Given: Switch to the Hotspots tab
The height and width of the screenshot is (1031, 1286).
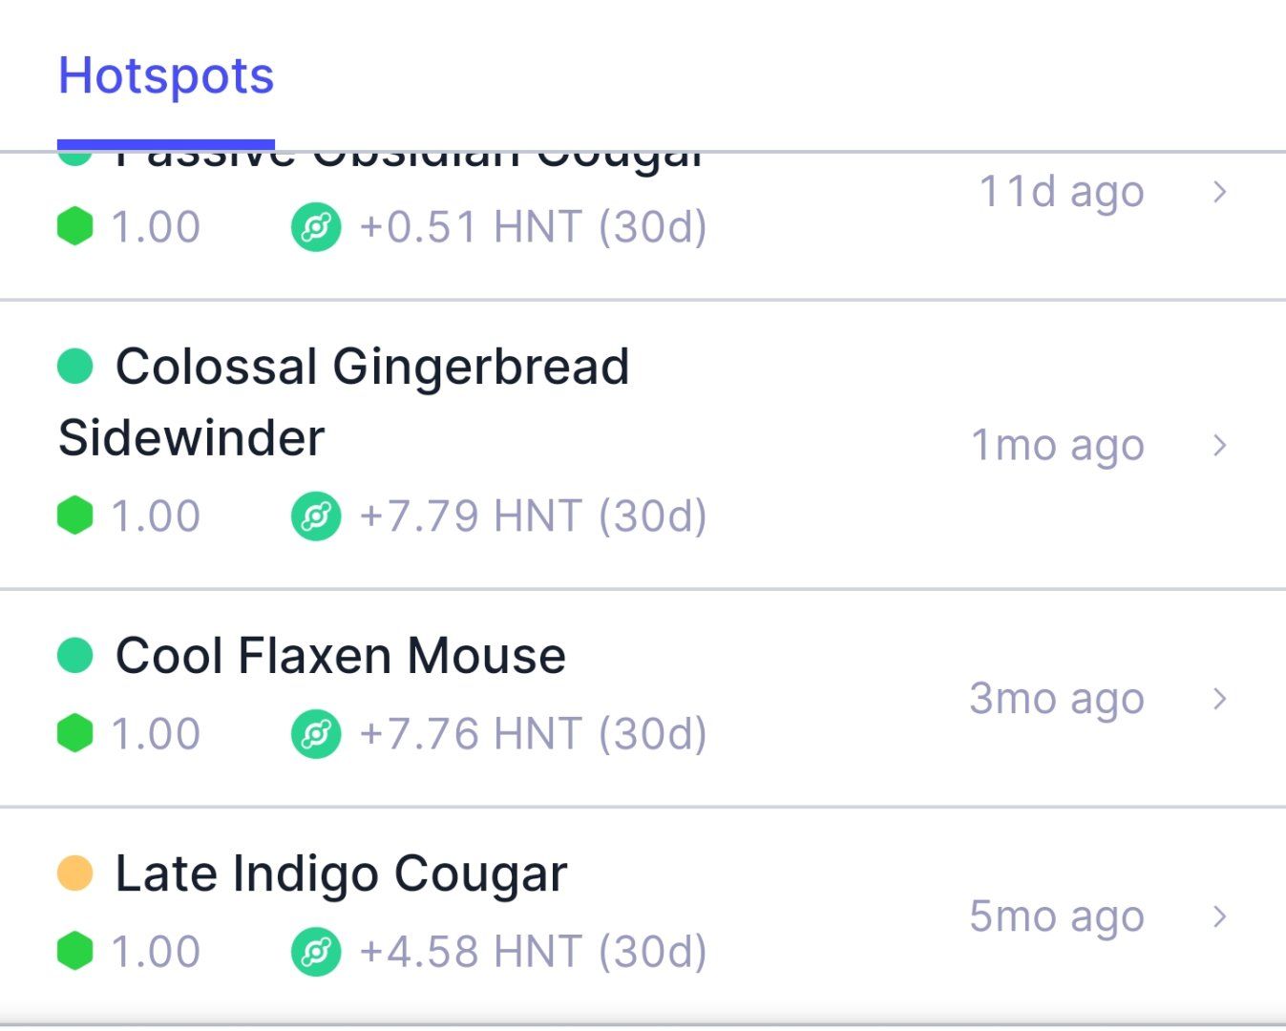Looking at the screenshot, I should [x=166, y=76].
